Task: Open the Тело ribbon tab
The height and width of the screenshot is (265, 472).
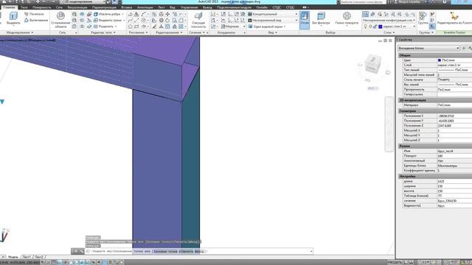Action: click(24, 7)
